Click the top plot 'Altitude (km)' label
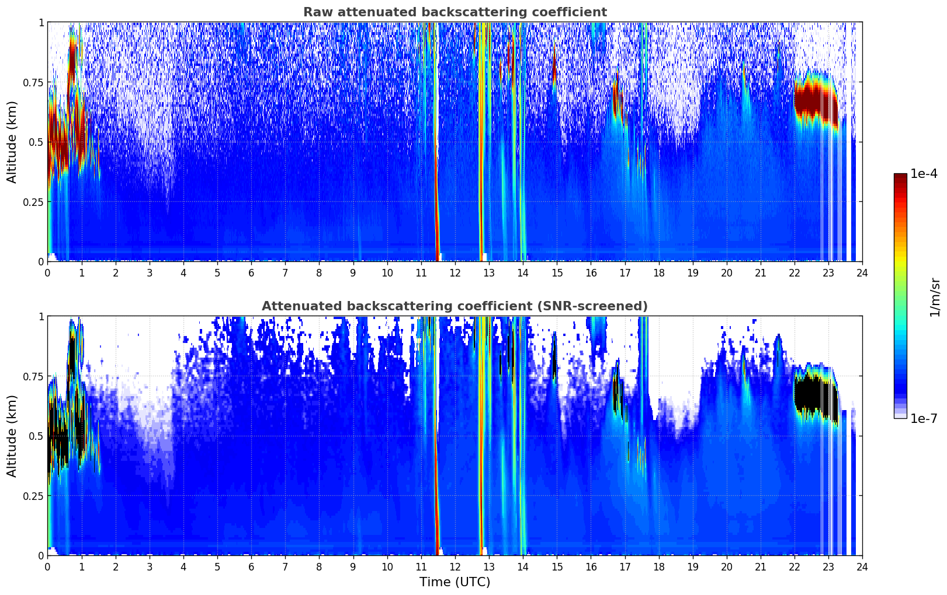Screen dimensions: 947x595 tap(12, 142)
